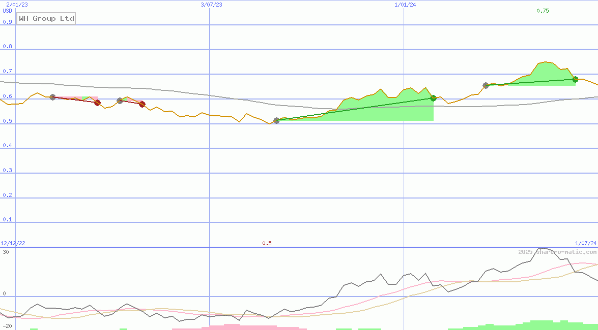The width and height of the screenshot is (598, 330).
Task: Click the gray marker starting the second downtrend
Action: pos(120,100)
